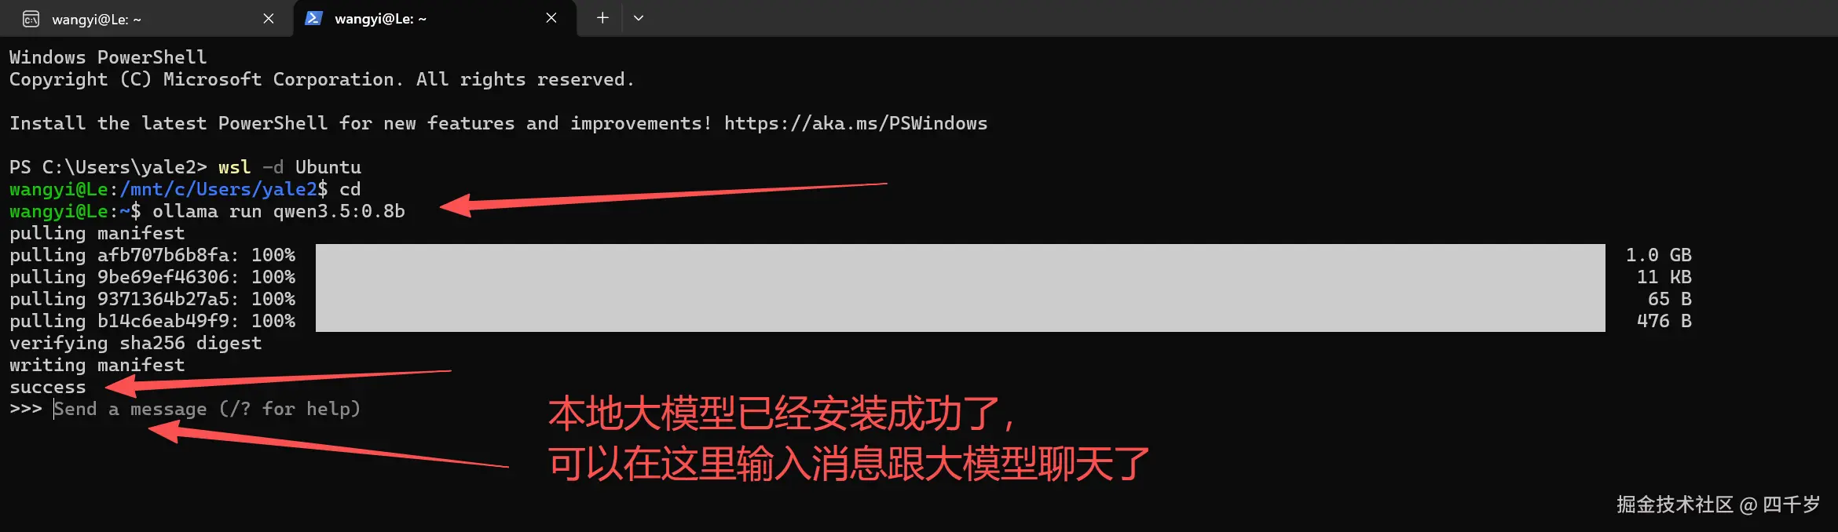Click the success status line
Image resolution: width=1838 pixels, height=532 pixels.
click(x=48, y=387)
